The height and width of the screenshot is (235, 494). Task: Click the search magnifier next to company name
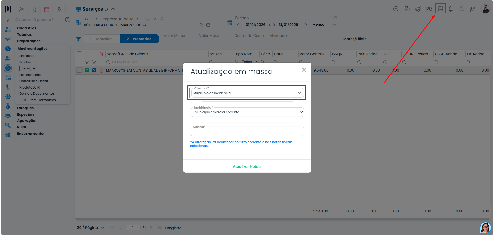tap(201, 25)
